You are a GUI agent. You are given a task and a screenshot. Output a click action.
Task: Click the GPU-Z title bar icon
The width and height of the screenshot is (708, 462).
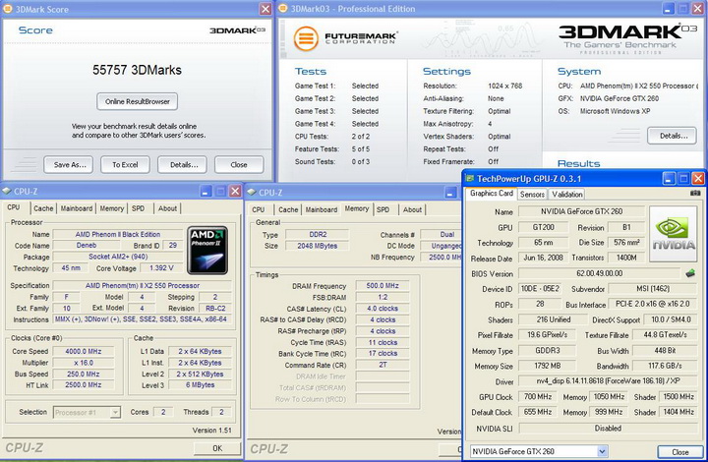470,179
